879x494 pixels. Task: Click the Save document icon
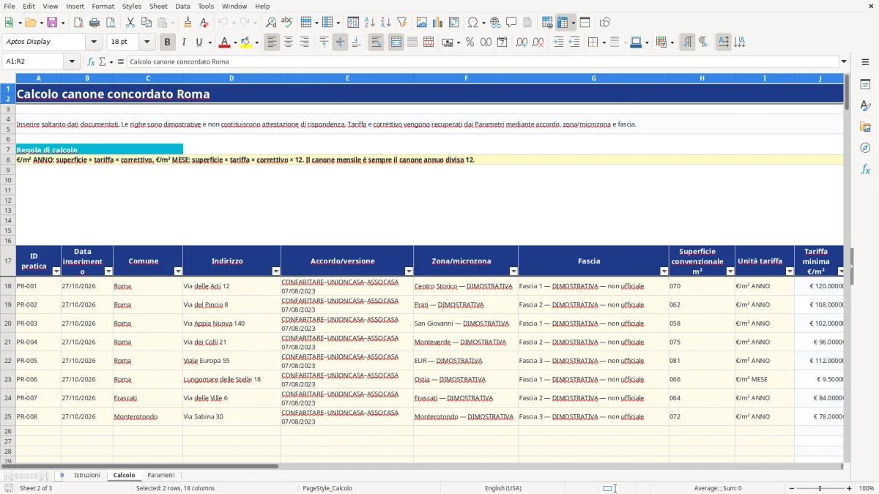point(52,23)
